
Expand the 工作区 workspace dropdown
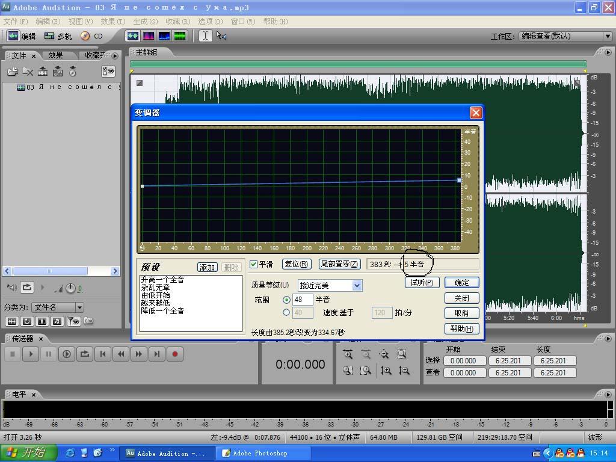coord(607,36)
